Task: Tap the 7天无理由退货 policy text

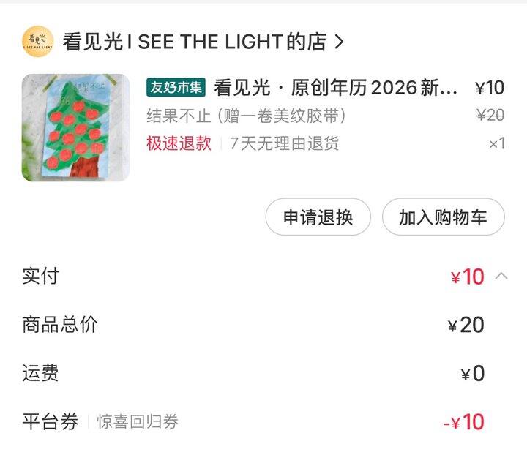Action: tap(285, 143)
